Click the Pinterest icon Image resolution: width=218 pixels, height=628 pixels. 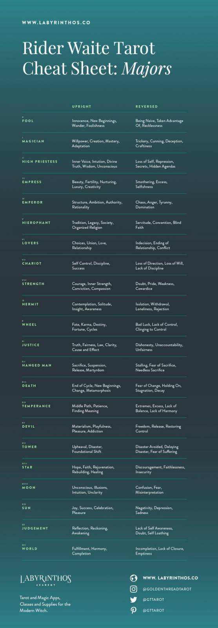(x=134, y=610)
